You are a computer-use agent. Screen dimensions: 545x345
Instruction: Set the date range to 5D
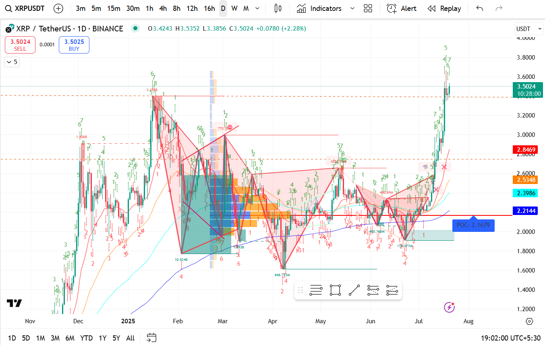pyautogui.click(x=26, y=338)
